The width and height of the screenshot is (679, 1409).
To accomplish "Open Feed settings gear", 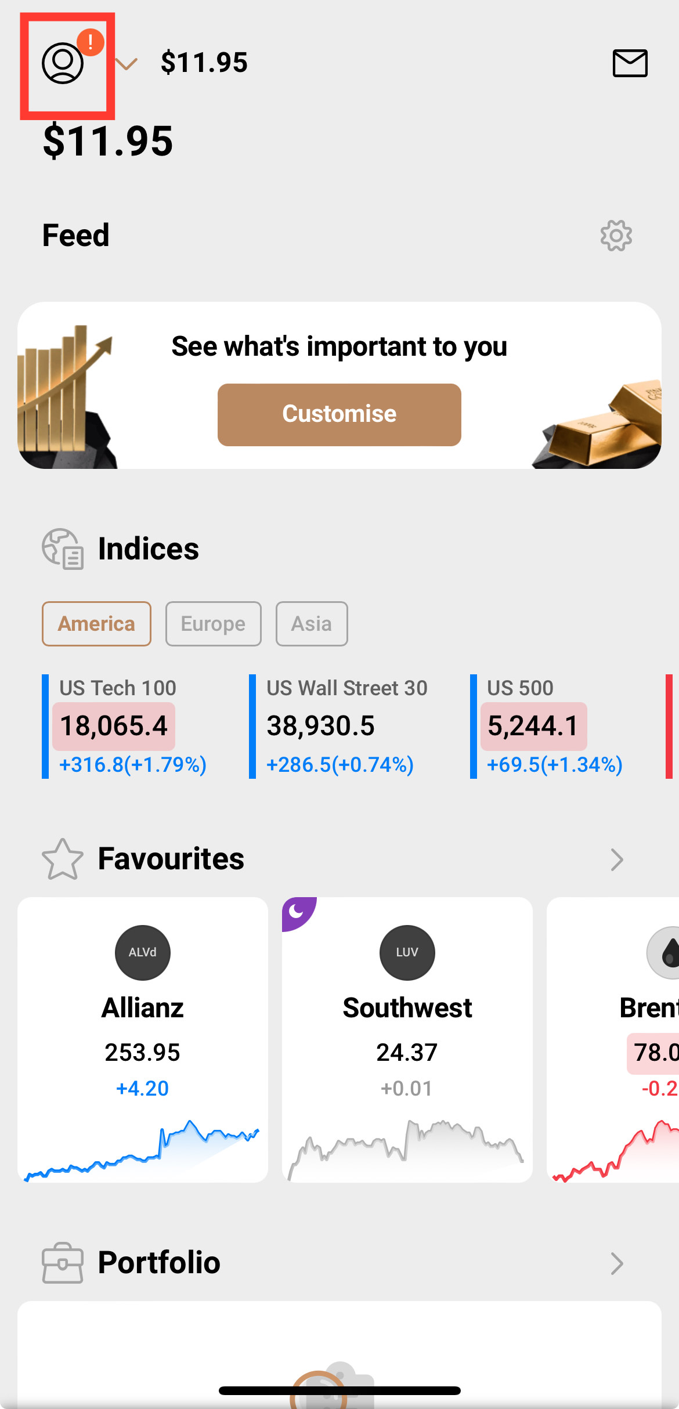I will (x=616, y=236).
